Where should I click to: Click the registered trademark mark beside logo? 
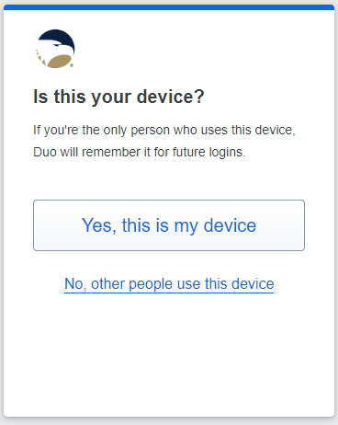click(72, 65)
